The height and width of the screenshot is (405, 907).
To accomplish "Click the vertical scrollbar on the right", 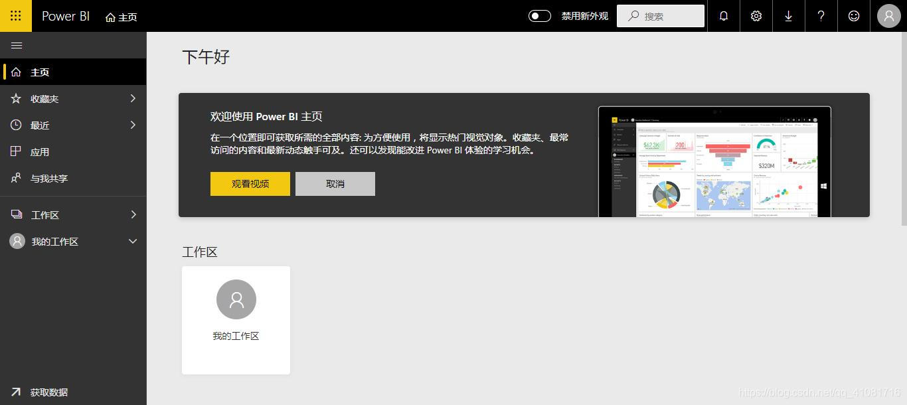I will click(904, 129).
